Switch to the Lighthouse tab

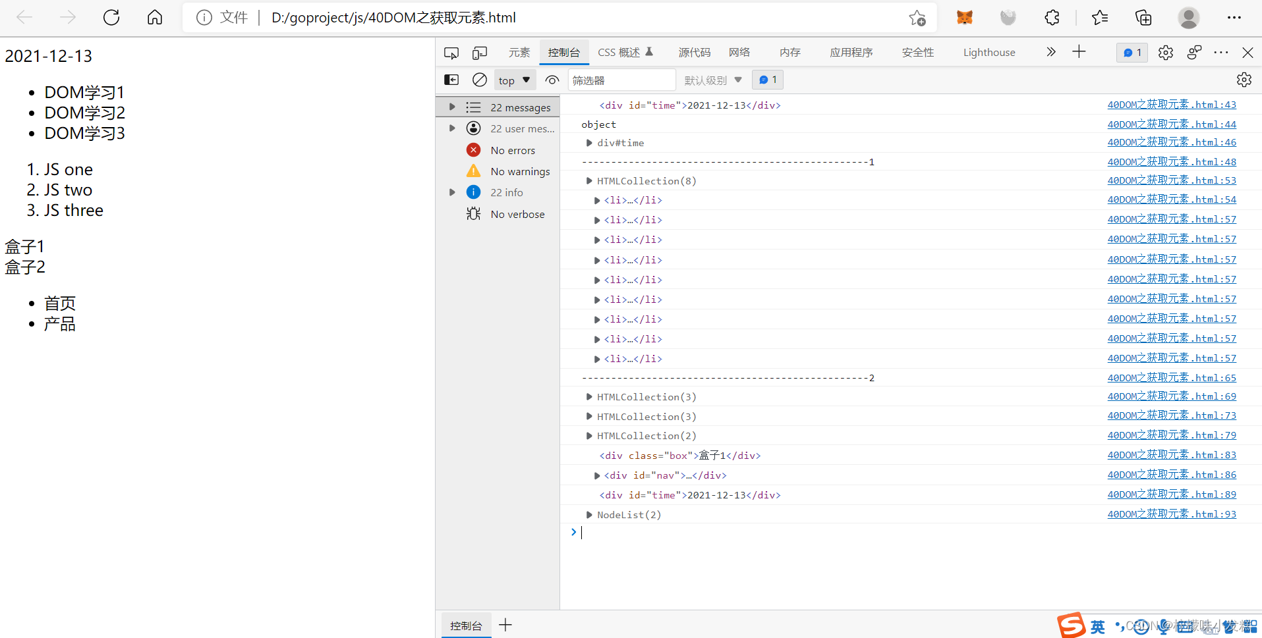(989, 53)
